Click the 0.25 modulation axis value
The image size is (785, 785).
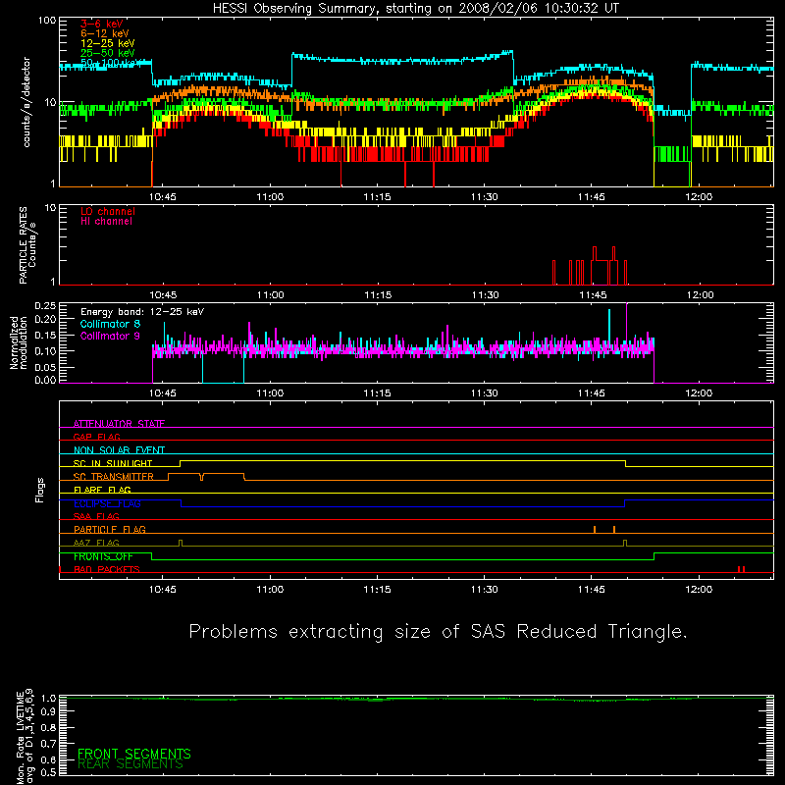(x=45, y=306)
